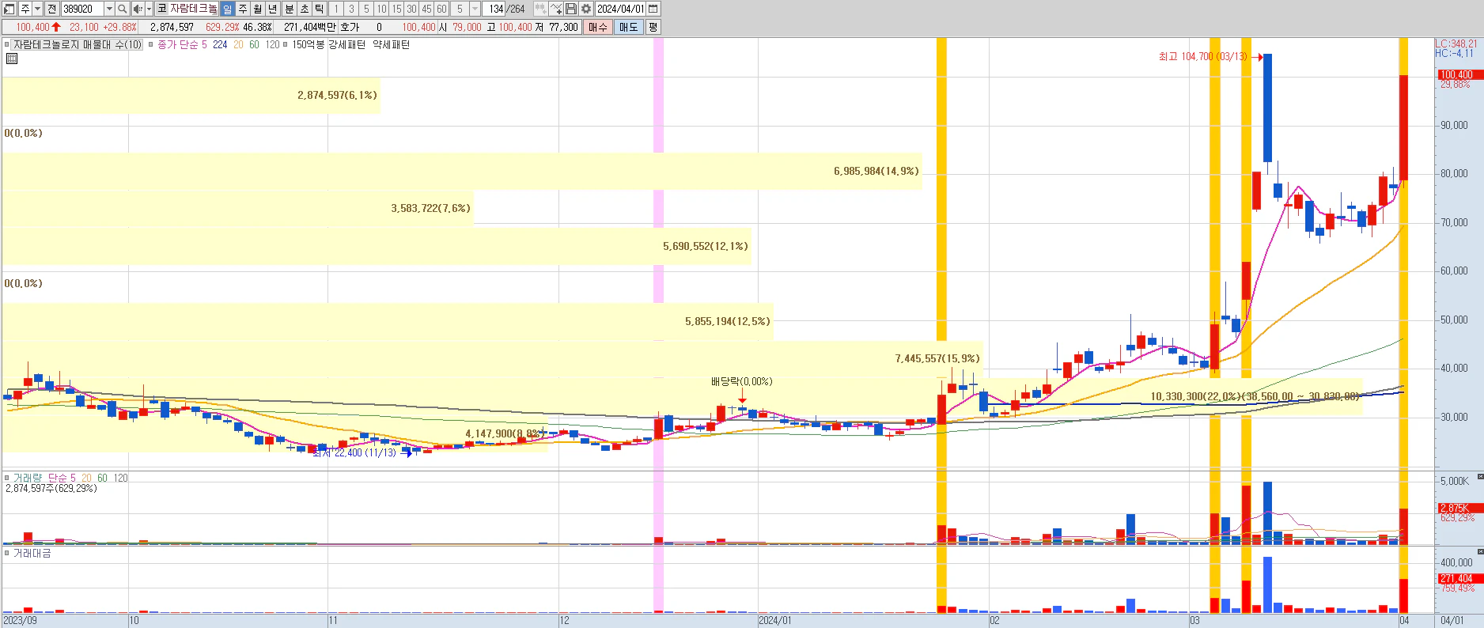1484x628 pixels.
Task: Click the 2024/01 date axis label
Action: click(775, 621)
